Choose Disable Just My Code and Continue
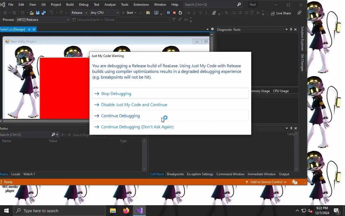 tap(170, 104)
